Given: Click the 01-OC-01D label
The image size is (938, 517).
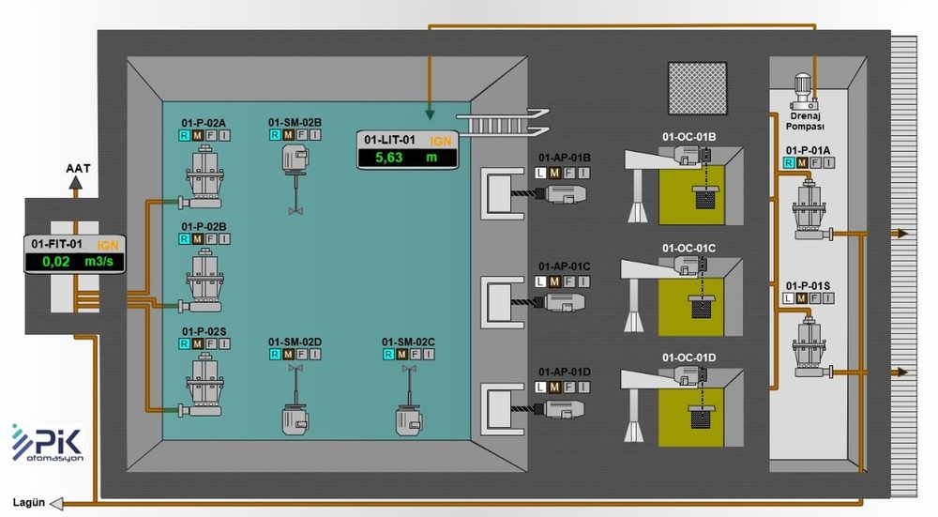Looking at the screenshot, I should (688, 357).
